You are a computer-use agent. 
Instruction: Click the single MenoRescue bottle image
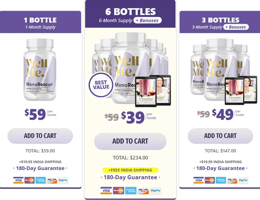click(x=40, y=70)
